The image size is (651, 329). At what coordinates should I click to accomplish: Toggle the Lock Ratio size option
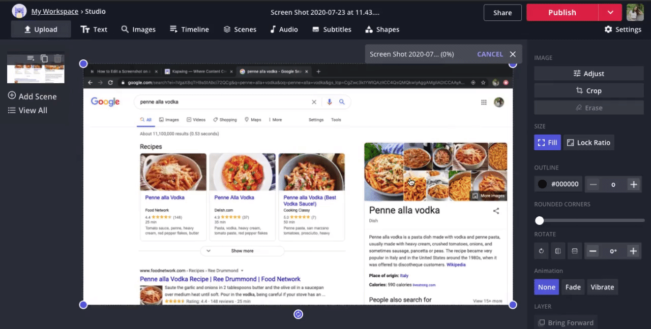pos(588,143)
